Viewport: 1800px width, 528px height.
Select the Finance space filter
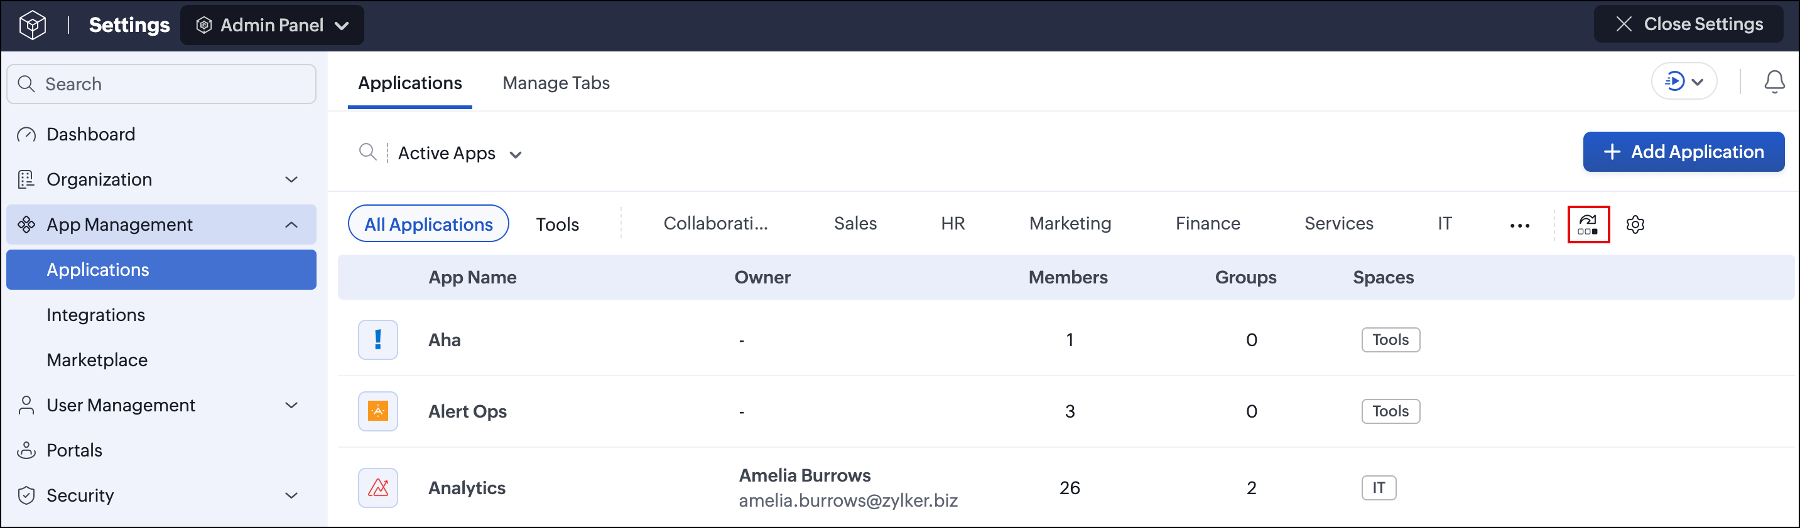coord(1208,223)
